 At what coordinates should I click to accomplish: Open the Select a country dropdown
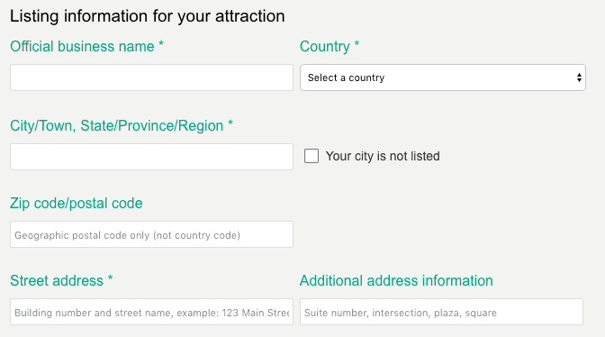point(443,77)
